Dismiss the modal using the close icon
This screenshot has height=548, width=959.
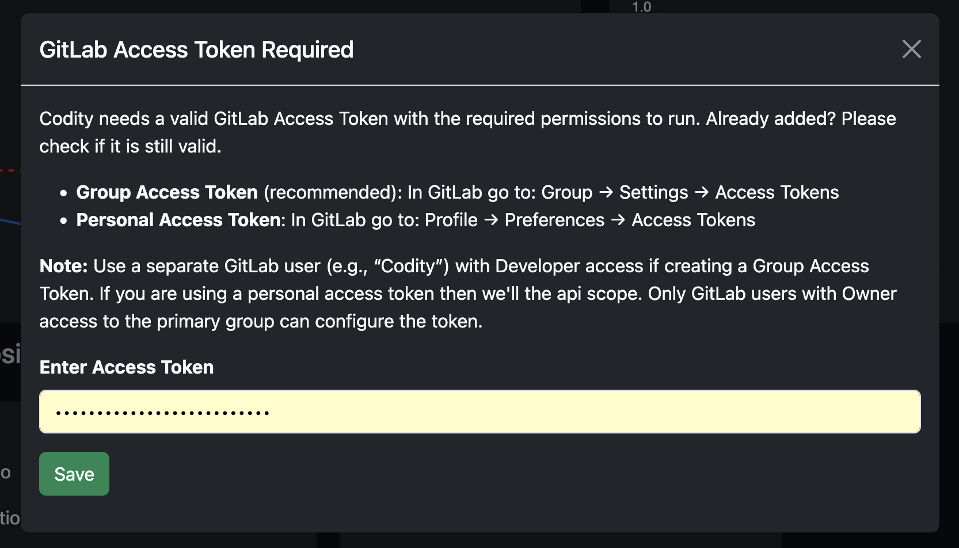[x=912, y=50]
